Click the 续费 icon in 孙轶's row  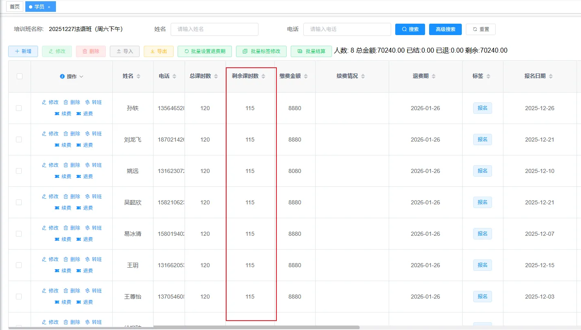pyautogui.click(x=57, y=114)
